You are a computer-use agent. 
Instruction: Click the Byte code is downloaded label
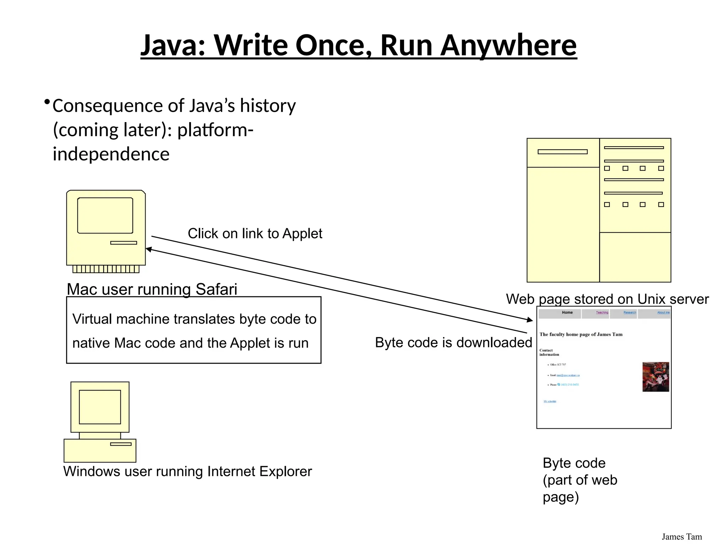(x=453, y=343)
